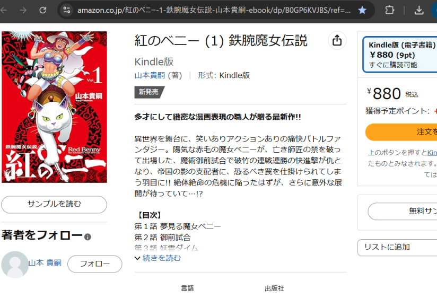This screenshot has width=437, height=298.
Task: Click the Kindle link under purchase button
Action: click(432, 153)
